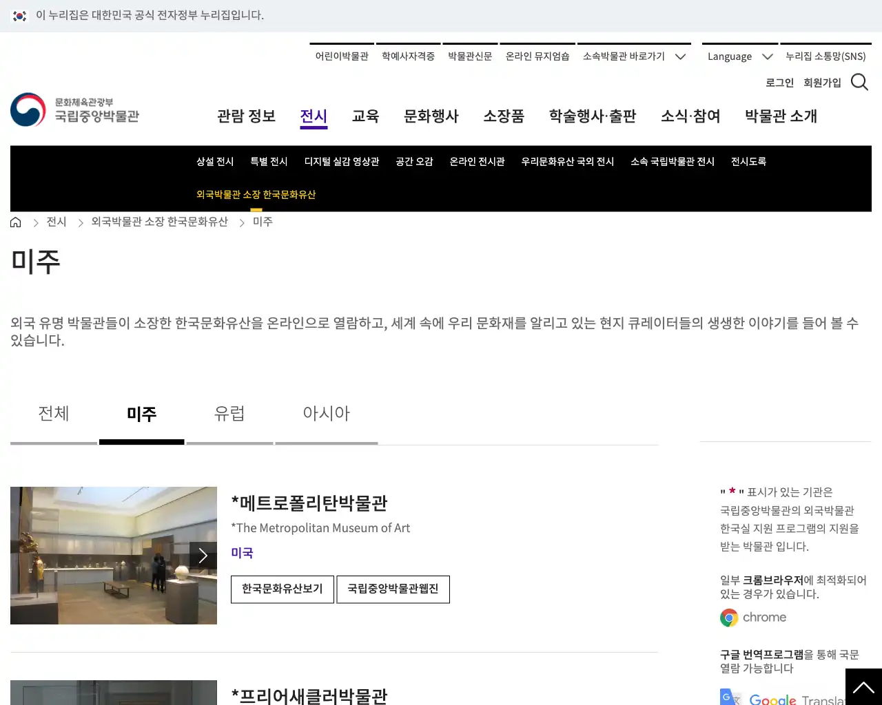
Task: Open the 전시 main menu
Action: click(314, 116)
